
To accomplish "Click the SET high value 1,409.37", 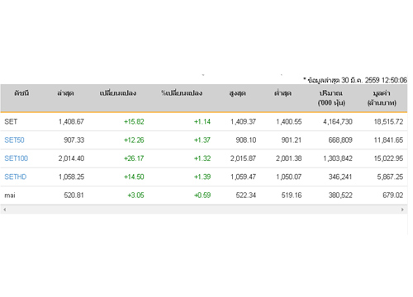I will tap(244, 121).
